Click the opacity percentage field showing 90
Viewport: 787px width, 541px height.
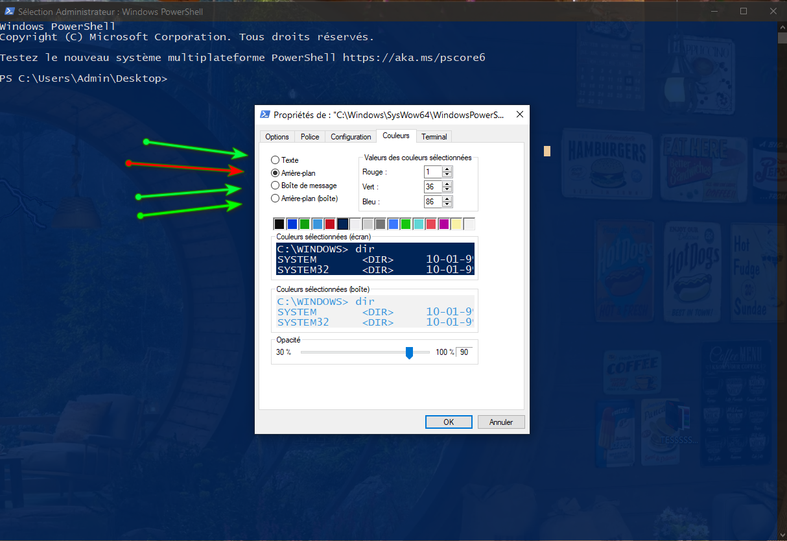[464, 352]
